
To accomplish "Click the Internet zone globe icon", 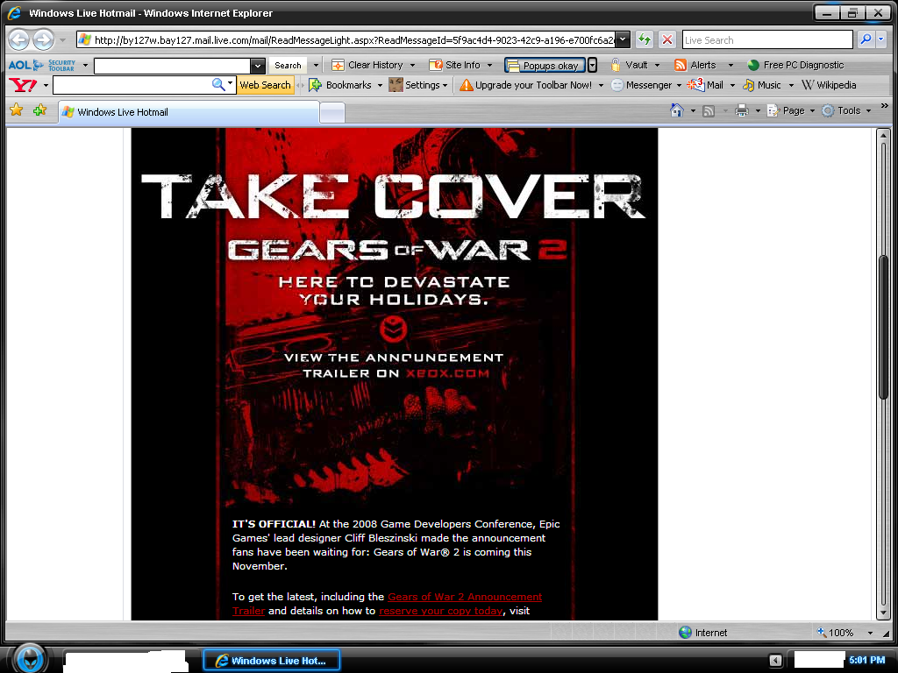I will [x=685, y=633].
